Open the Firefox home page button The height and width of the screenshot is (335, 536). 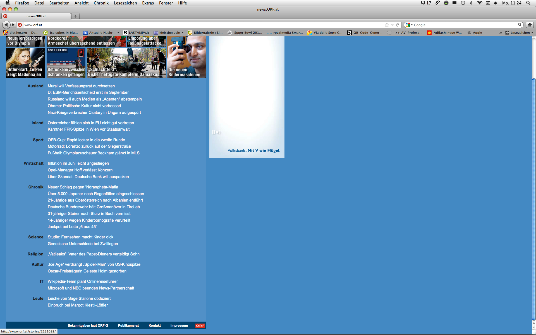530,25
